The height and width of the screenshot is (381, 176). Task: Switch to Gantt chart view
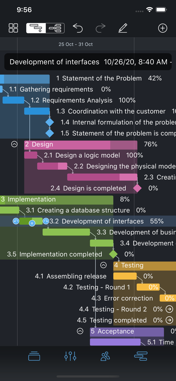coord(36,28)
